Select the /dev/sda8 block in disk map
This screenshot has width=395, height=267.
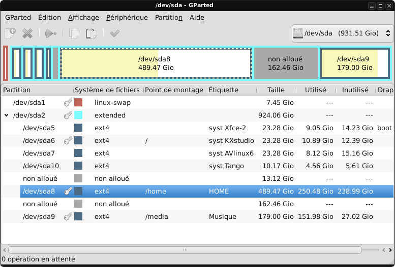coord(156,63)
